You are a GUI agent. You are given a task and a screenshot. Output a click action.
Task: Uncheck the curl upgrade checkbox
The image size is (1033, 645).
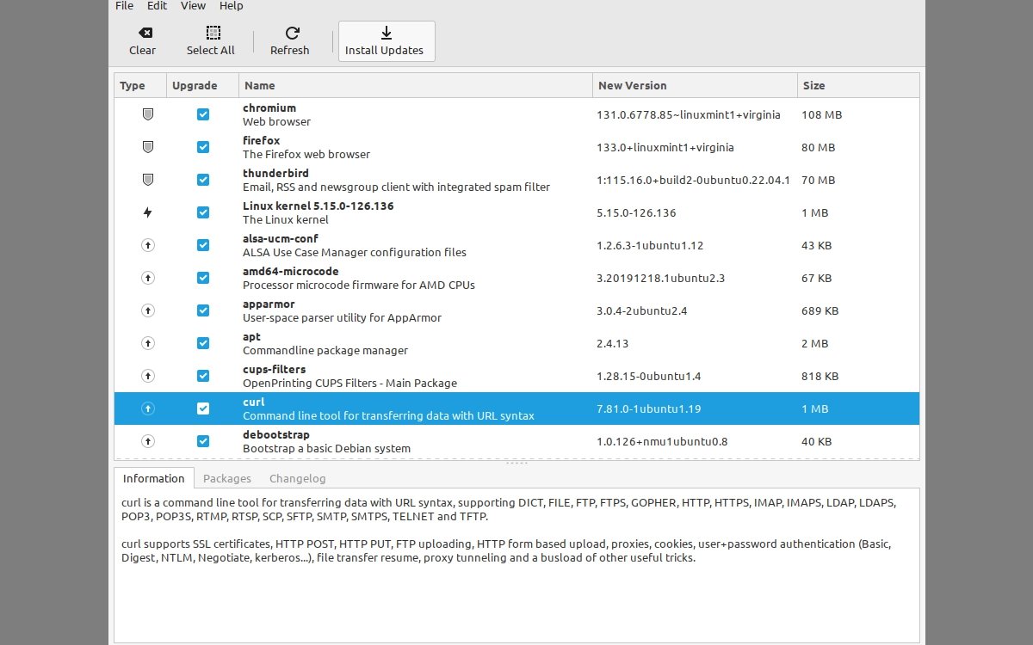click(203, 408)
